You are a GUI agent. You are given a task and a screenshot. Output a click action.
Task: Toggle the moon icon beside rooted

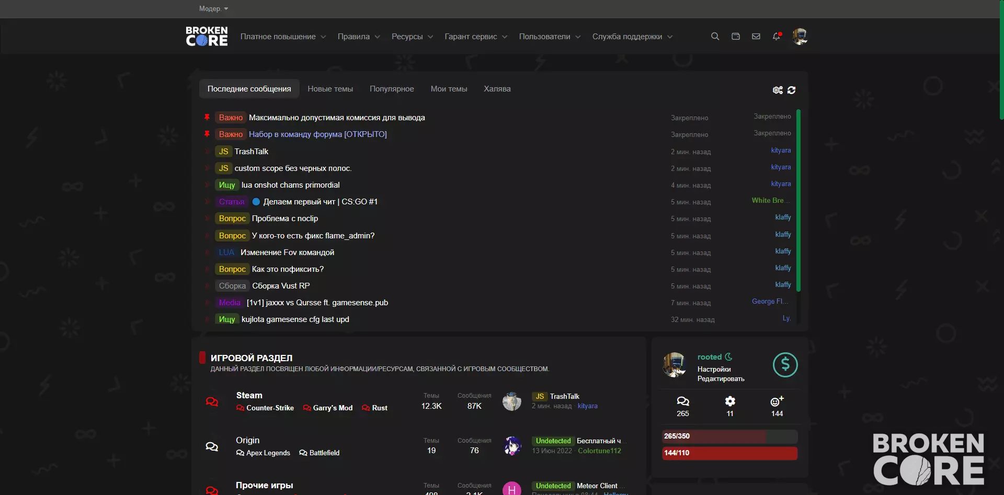pyautogui.click(x=728, y=356)
